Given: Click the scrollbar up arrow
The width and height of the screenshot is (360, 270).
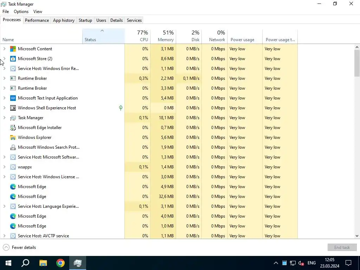Looking at the screenshot, I should (x=357, y=47).
